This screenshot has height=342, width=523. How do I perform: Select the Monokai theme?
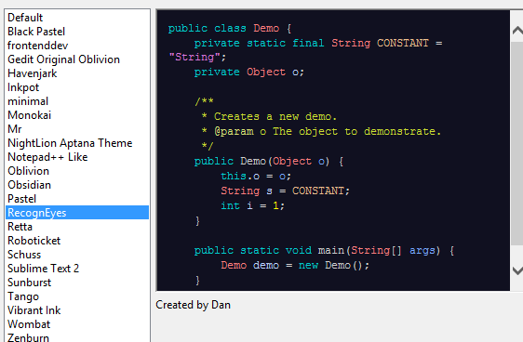click(x=77, y=115)
